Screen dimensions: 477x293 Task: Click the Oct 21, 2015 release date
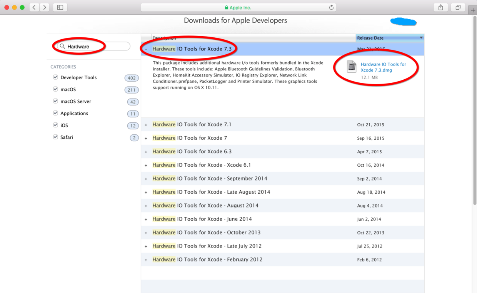tap(371, 125)
